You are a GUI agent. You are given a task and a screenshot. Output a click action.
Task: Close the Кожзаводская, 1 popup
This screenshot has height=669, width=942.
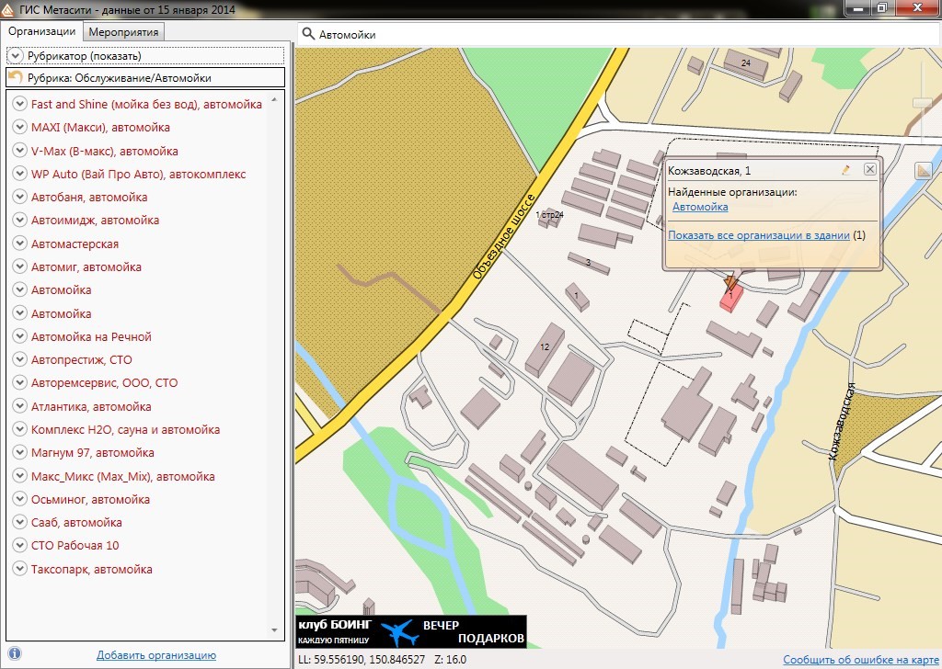click(x=869, y=170)
